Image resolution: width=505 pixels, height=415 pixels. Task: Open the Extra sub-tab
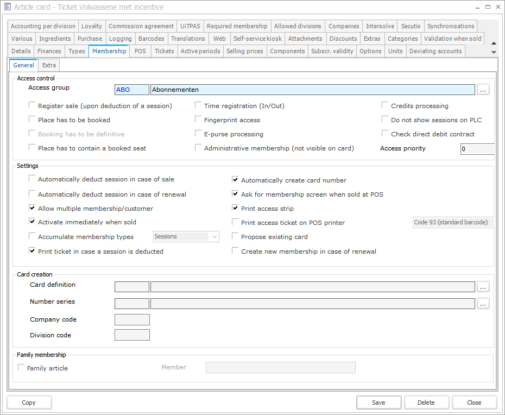coord(49,65)
